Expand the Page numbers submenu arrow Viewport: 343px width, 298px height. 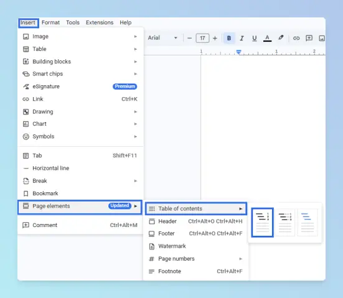[x=241, y=259]
